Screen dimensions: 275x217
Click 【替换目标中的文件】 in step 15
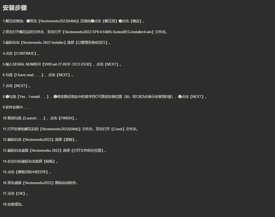point(32,172)
